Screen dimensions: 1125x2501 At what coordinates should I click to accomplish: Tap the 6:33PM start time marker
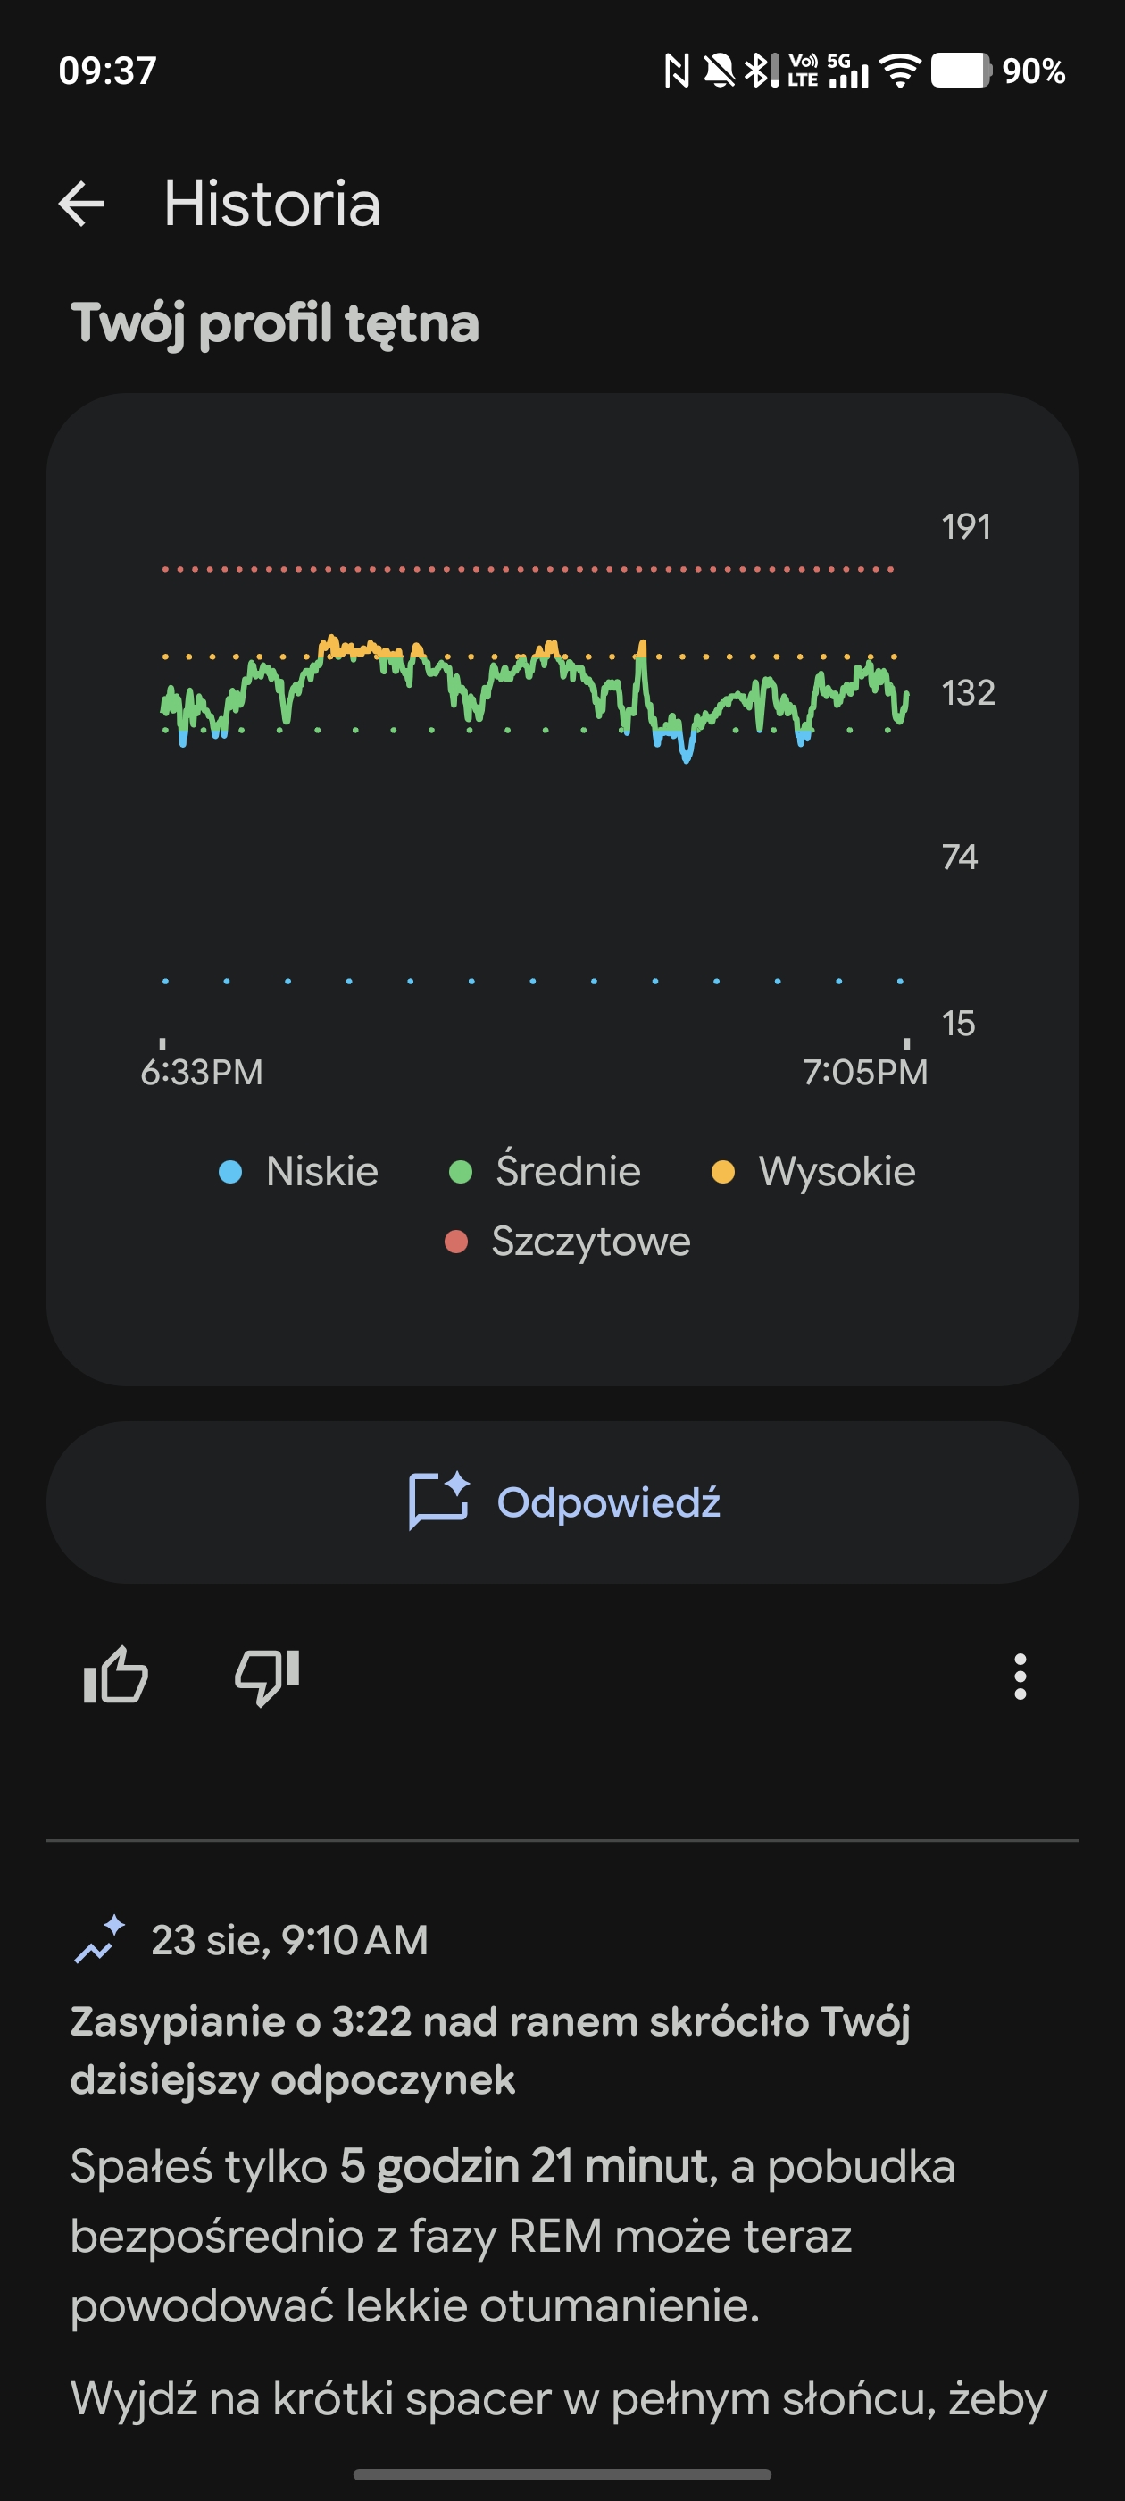pyautogui.click(x=202, y=1072)
